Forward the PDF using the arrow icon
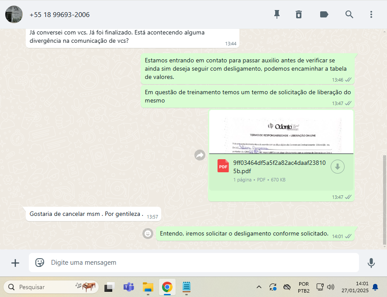 point(200,155)
